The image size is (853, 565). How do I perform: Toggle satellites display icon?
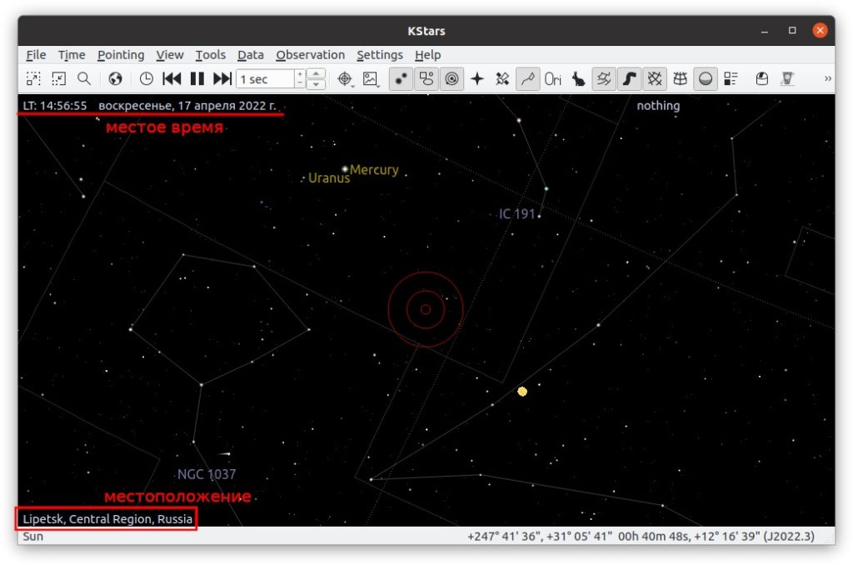[x=502, y=79]
